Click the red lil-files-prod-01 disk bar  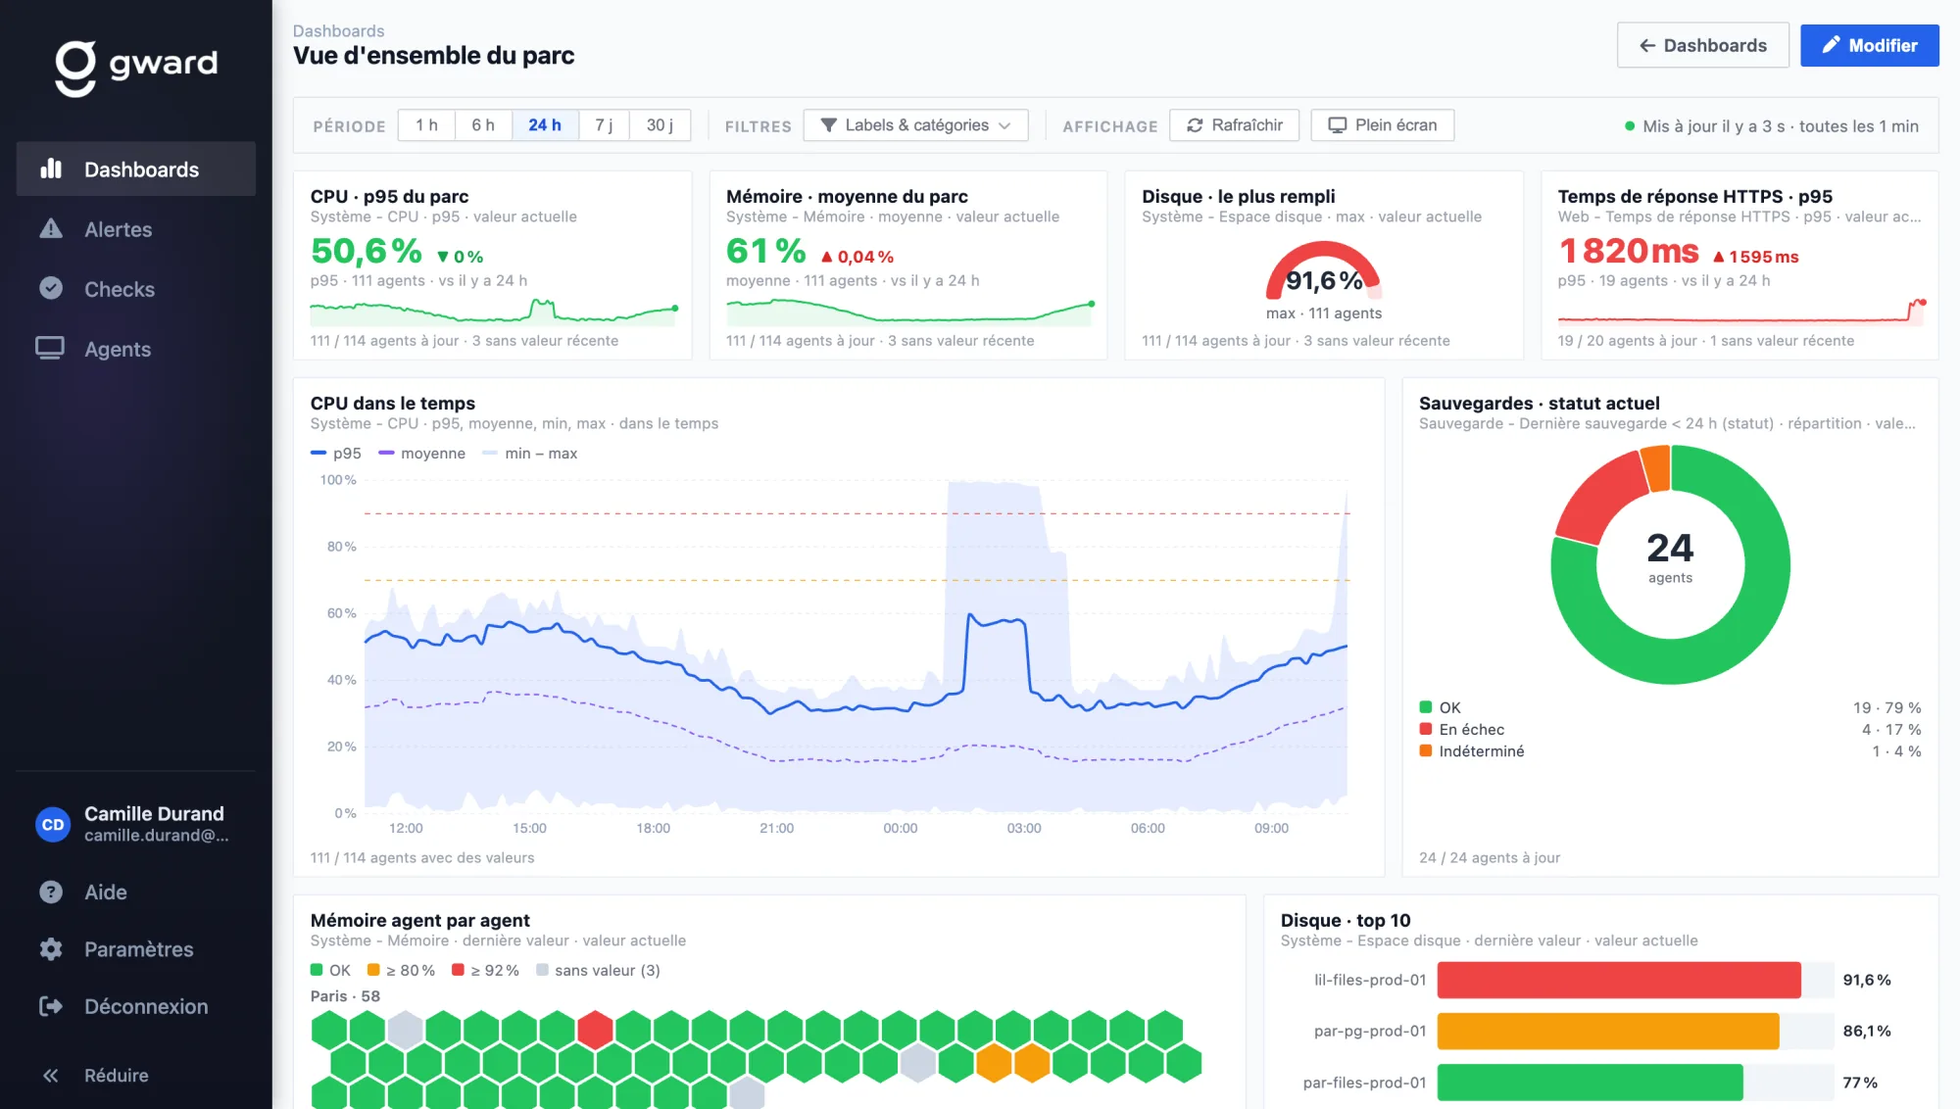[1619, 980]
